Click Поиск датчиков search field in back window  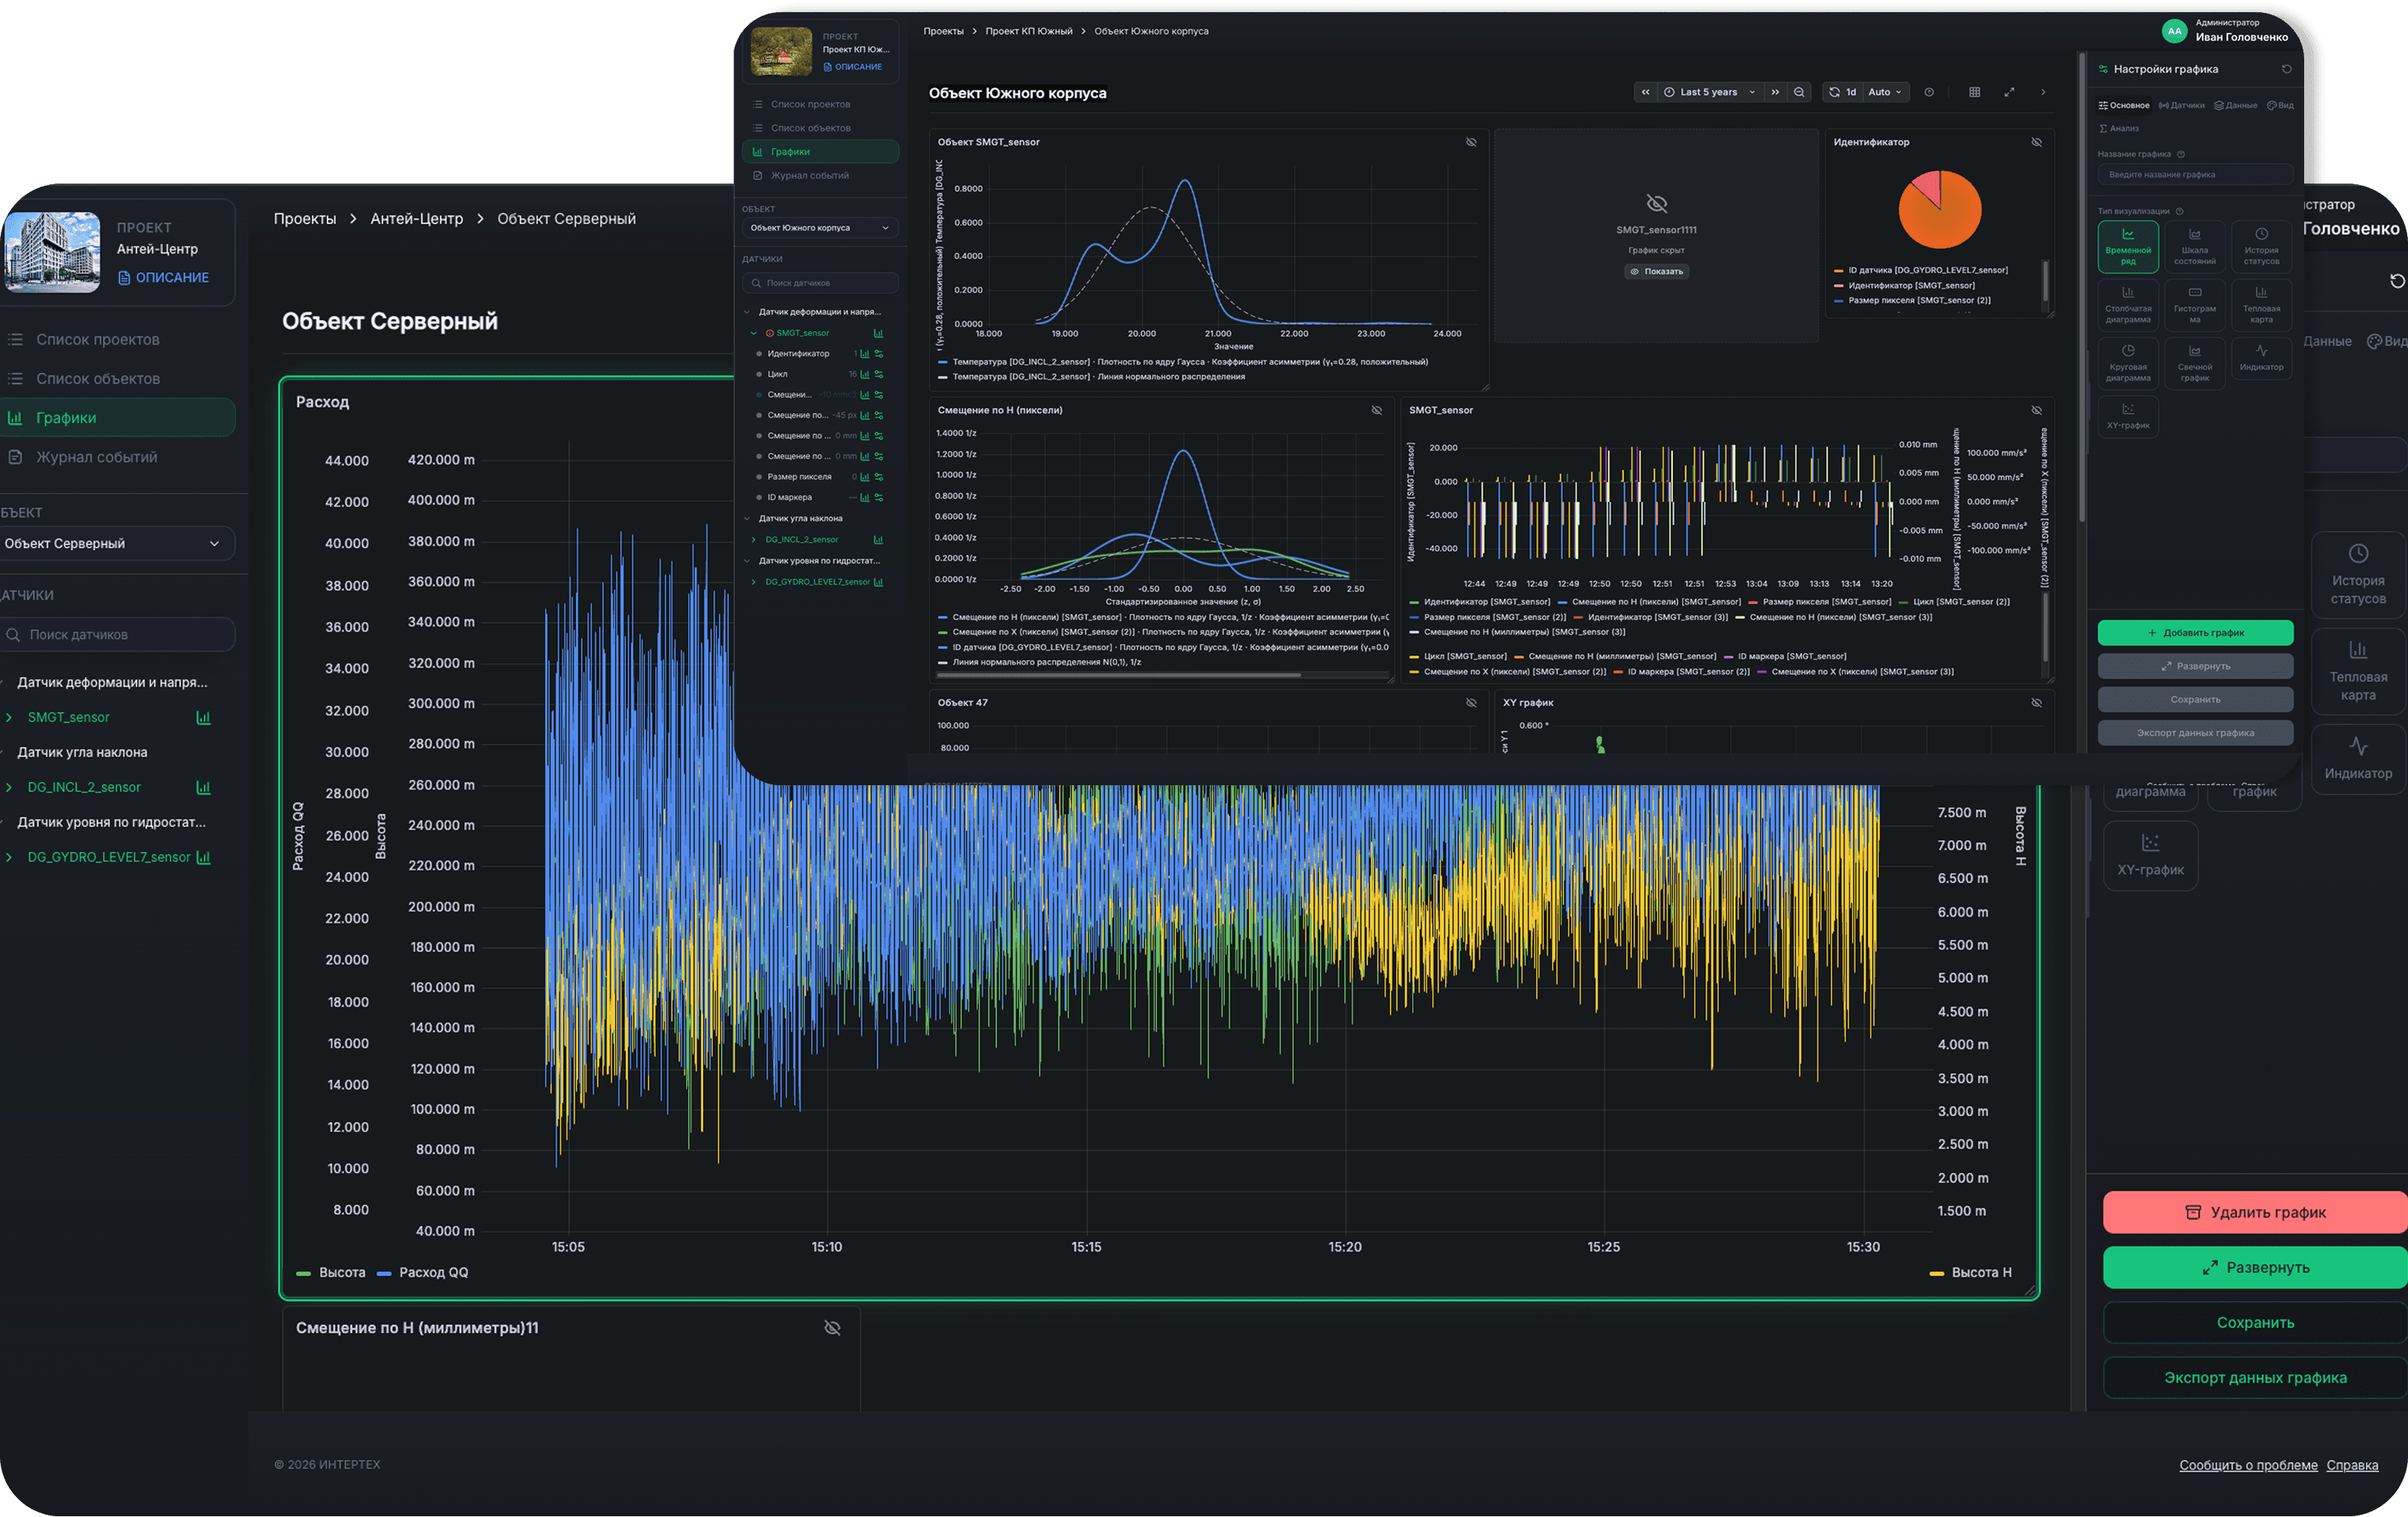coord(118,635)
